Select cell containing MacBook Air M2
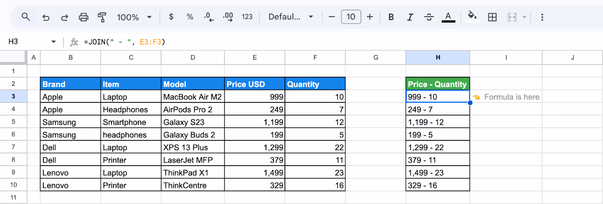The width and height of the screenshot is (603, 204). click(x=193, y=97)
